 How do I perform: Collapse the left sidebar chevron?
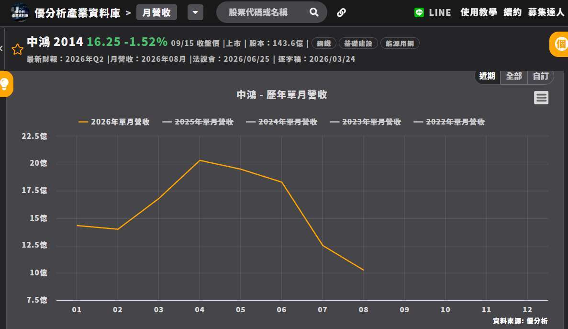point(1,48)
